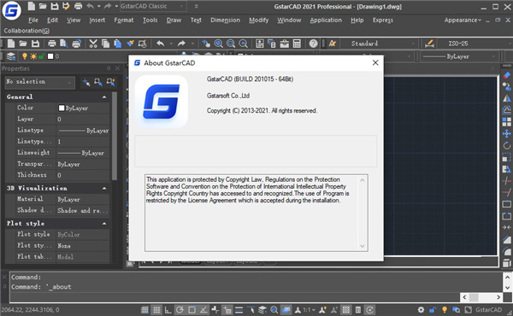Image resolution: width=513 pixels, height=316 pixels.
Task: Collapse the General section in Properties
Action: pos(104,97)
